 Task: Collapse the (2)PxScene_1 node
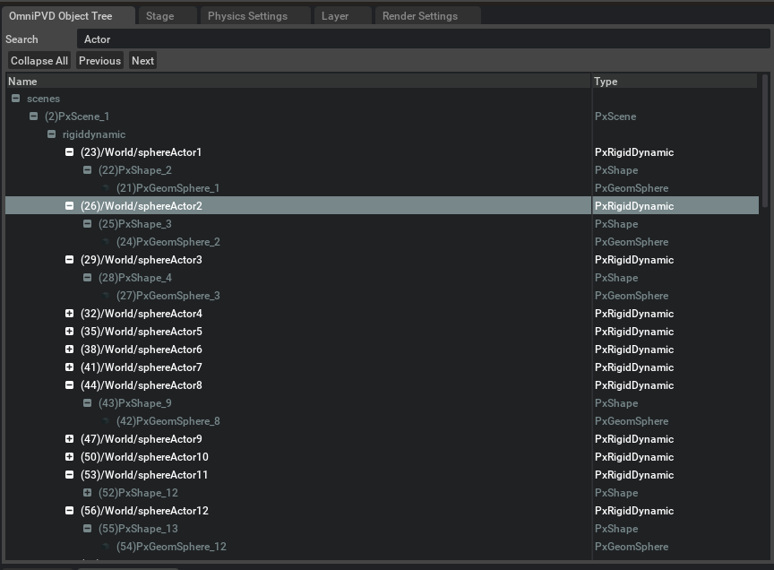(x=33, y=117)
